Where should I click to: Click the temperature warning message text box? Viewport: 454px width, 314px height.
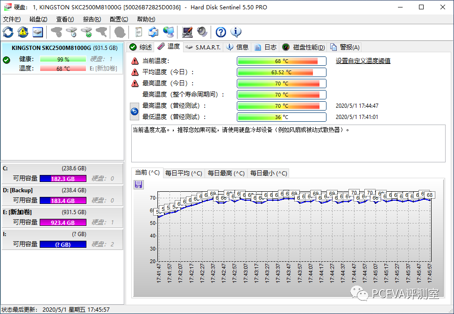[288, 143]
